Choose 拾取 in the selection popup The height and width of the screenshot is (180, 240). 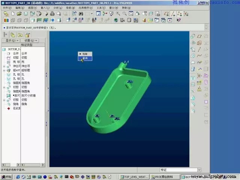(x=85, y=54)
